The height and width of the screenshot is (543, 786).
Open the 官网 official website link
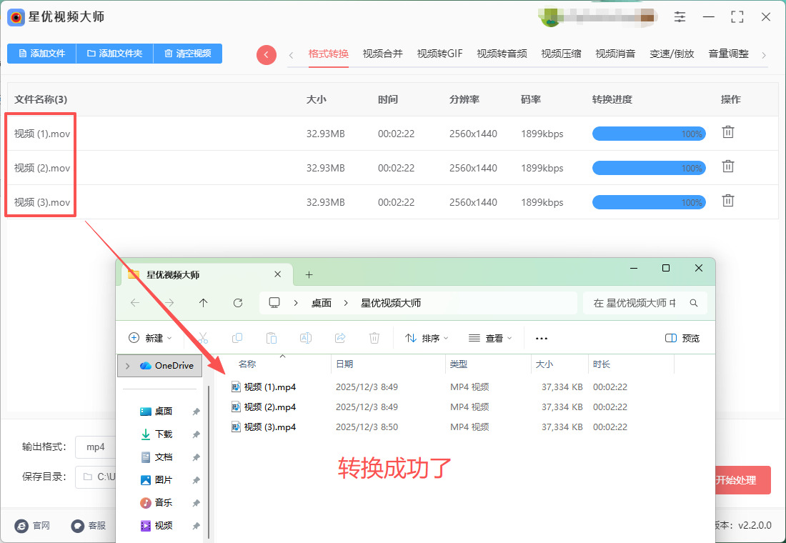tap(32, 525)
